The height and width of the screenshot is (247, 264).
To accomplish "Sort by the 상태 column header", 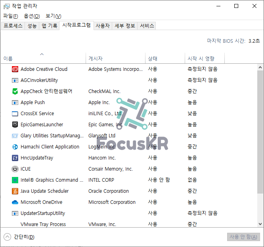I will click(165, 58).
